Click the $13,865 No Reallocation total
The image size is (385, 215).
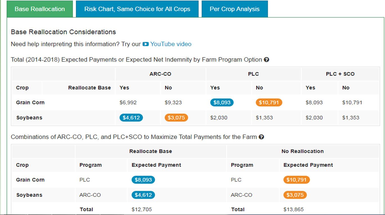293,209
